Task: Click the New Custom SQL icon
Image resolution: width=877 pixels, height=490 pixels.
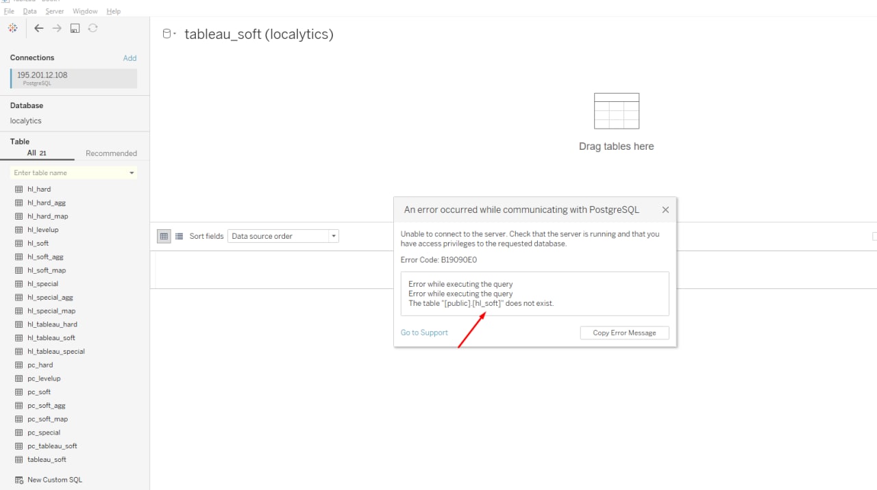Action: [18, 480]
